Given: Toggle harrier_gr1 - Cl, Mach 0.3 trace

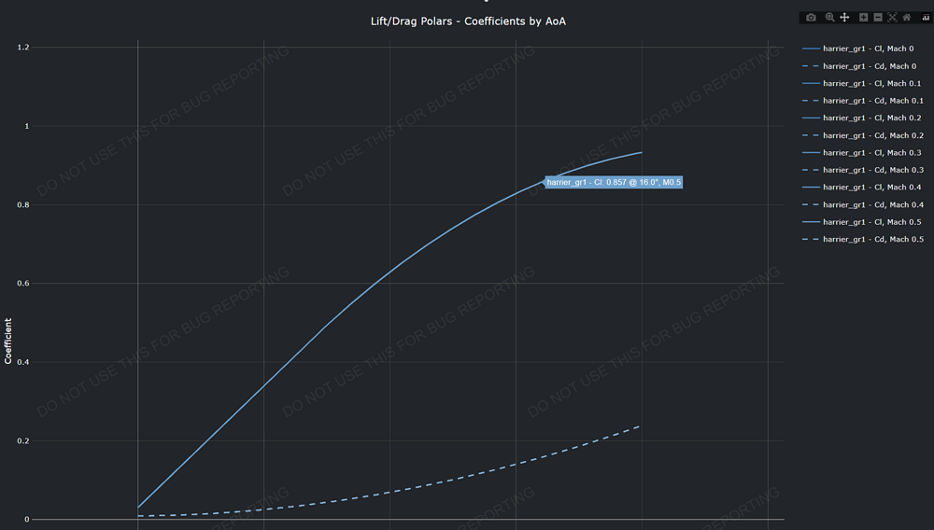Looking at the screenshot, I should coord(861,153).
